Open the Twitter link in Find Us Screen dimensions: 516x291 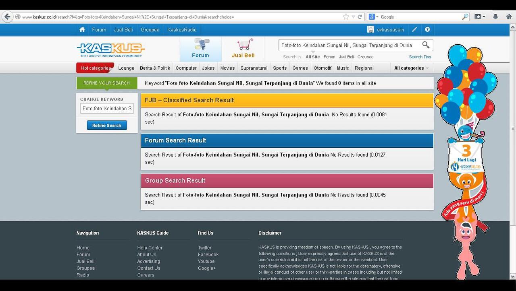pos(205,248)
